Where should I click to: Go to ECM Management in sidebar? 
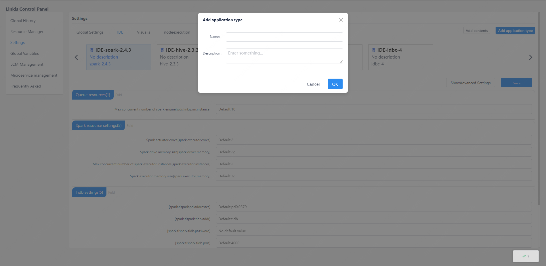pos(27,64)
